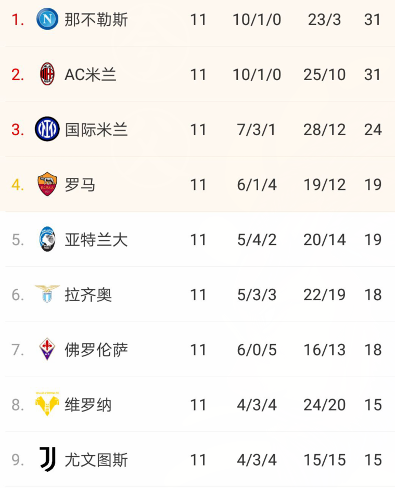Tap the Hellas Verona yellow logo

point(47,404)
